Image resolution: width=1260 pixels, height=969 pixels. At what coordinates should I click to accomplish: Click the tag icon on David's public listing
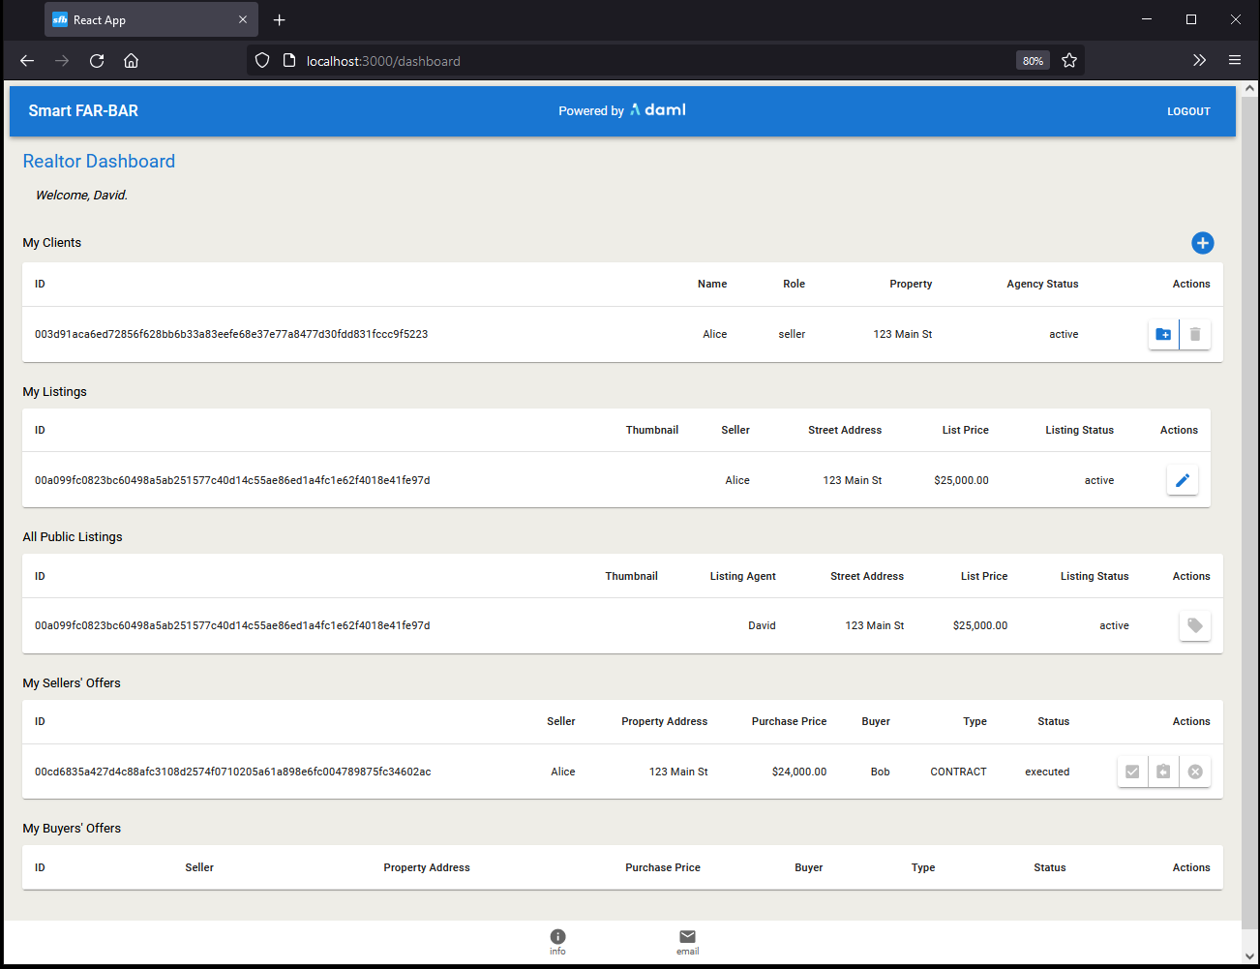[1195, 625]
